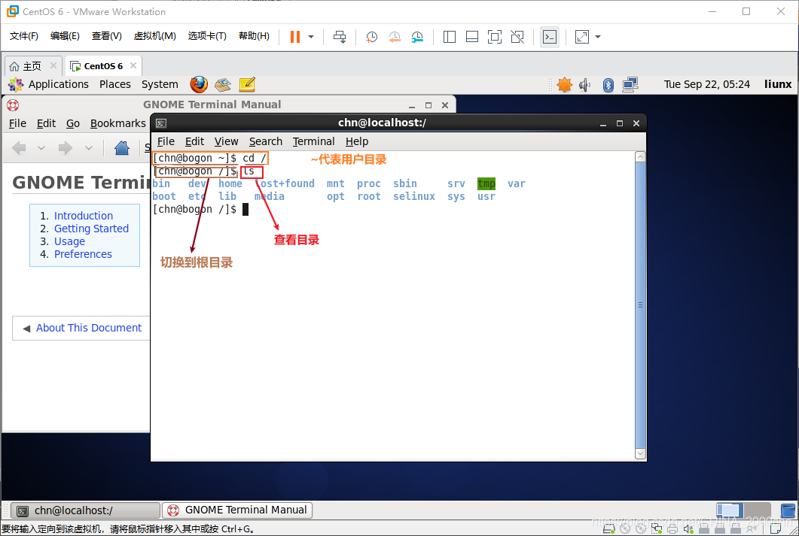Go forward in the help browser
799x536 pixels.
[x=66, y=148]
